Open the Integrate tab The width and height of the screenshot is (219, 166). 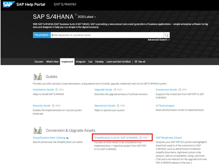(x=80, y=62)
